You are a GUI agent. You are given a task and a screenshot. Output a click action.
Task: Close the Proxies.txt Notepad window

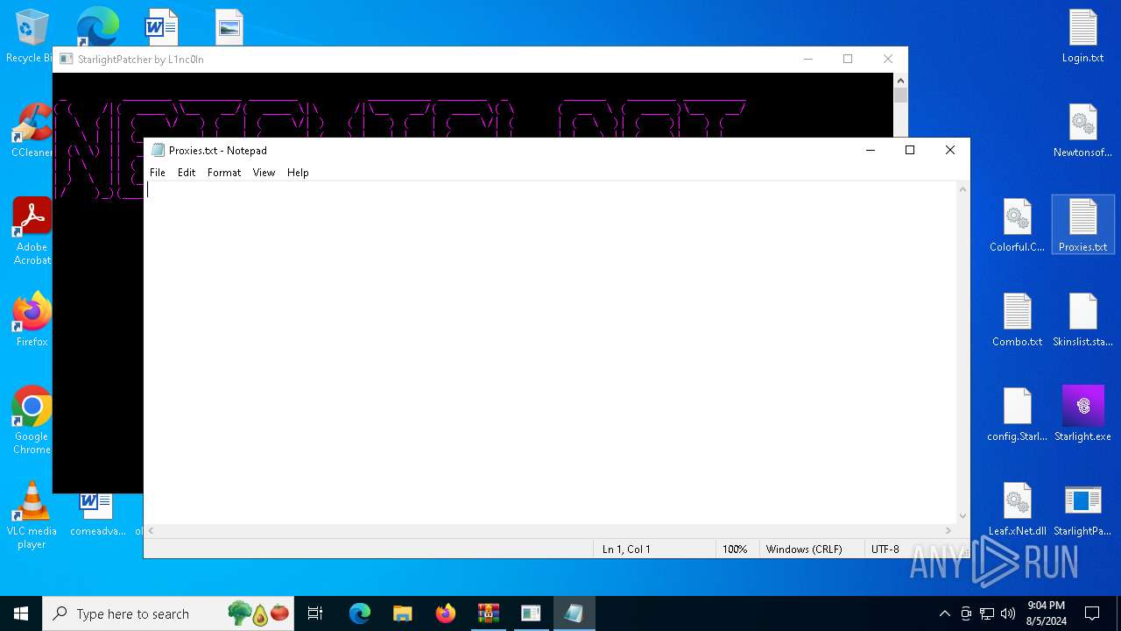pyautogui.click(x=950, y=150)
